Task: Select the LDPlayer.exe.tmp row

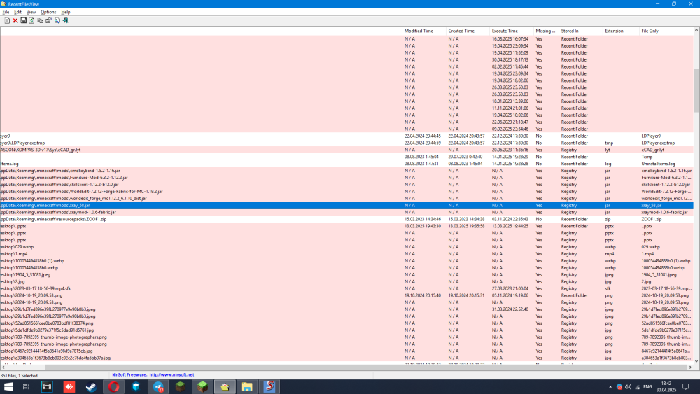Action: coord(346,143)
